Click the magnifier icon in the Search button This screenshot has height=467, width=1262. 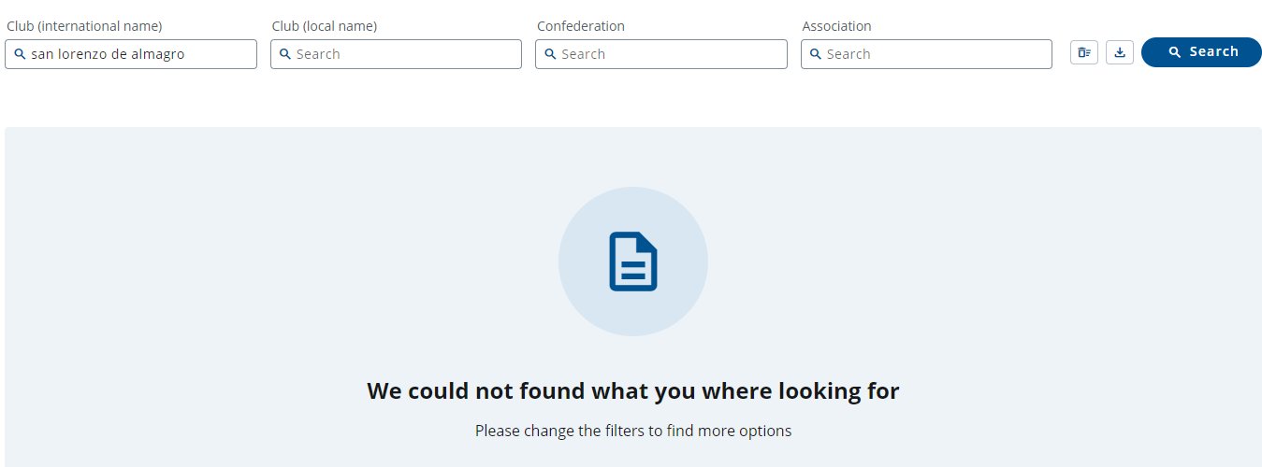1175,52
